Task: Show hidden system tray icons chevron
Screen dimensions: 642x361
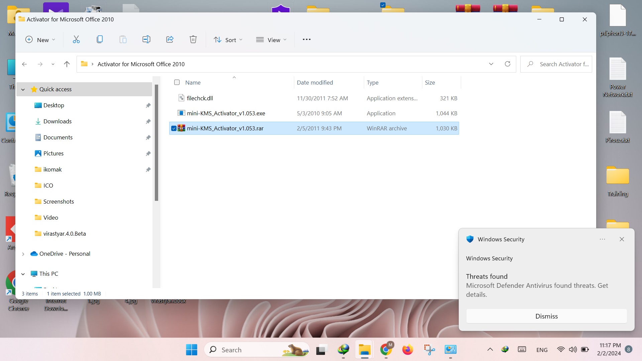Action: point(490,350)
